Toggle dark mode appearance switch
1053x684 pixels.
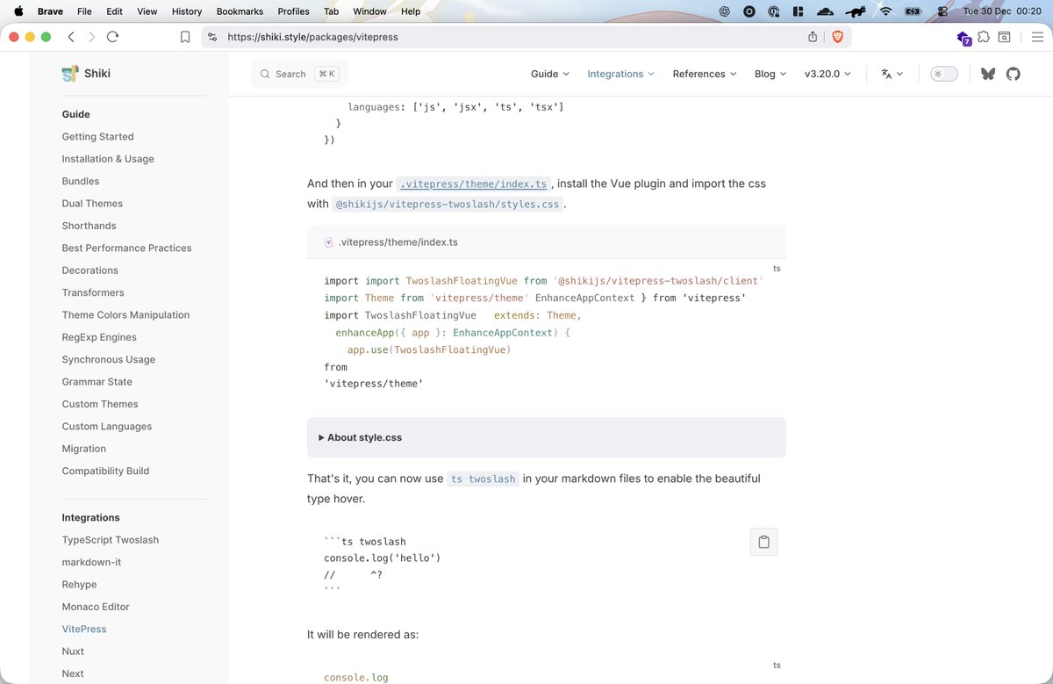pyautogui.click(x=944, y=74)
